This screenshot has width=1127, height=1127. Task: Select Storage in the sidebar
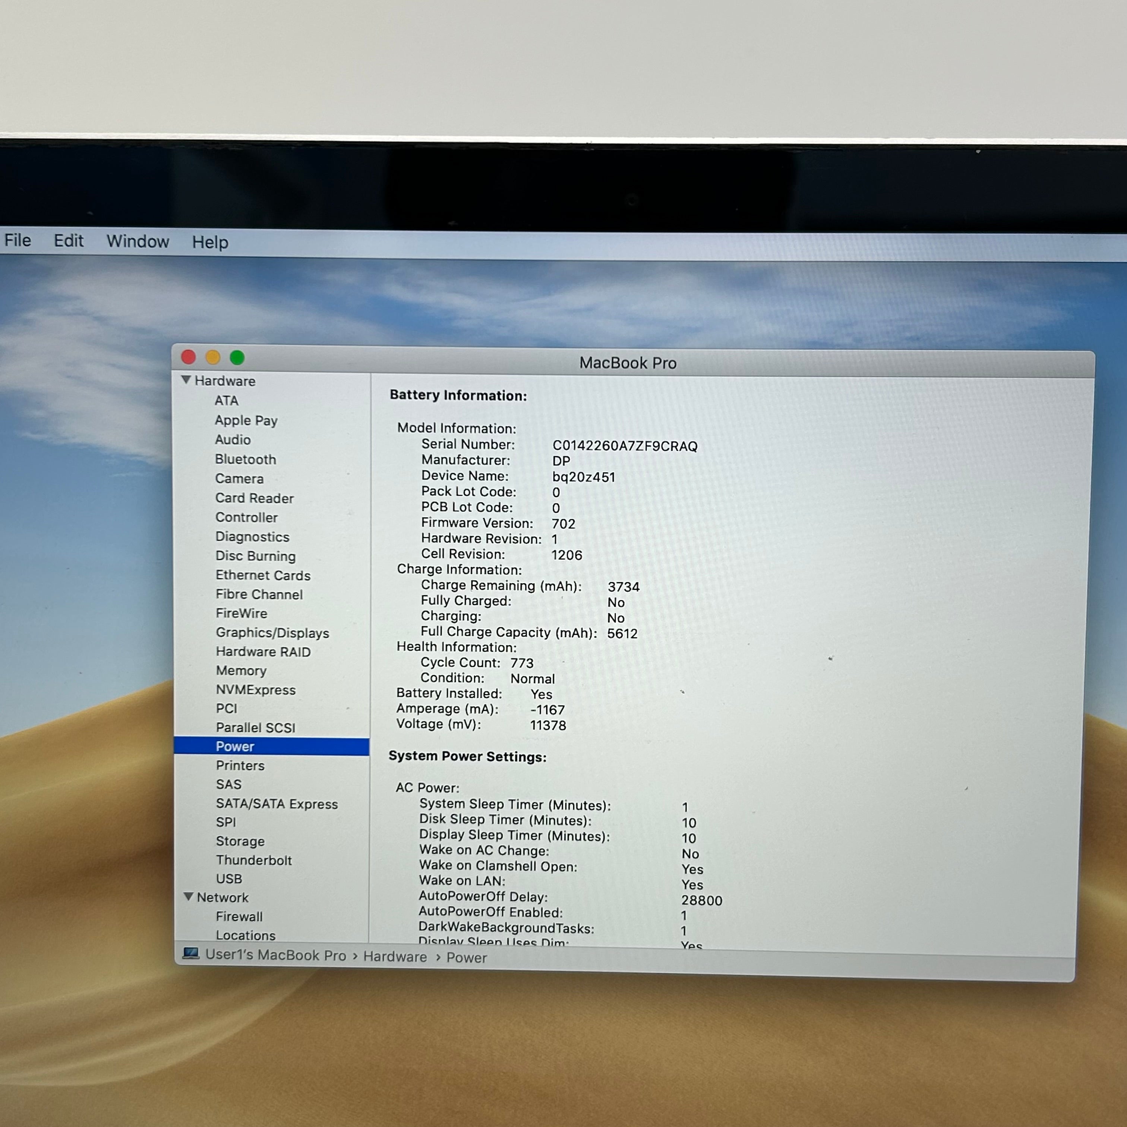(240, 842)
